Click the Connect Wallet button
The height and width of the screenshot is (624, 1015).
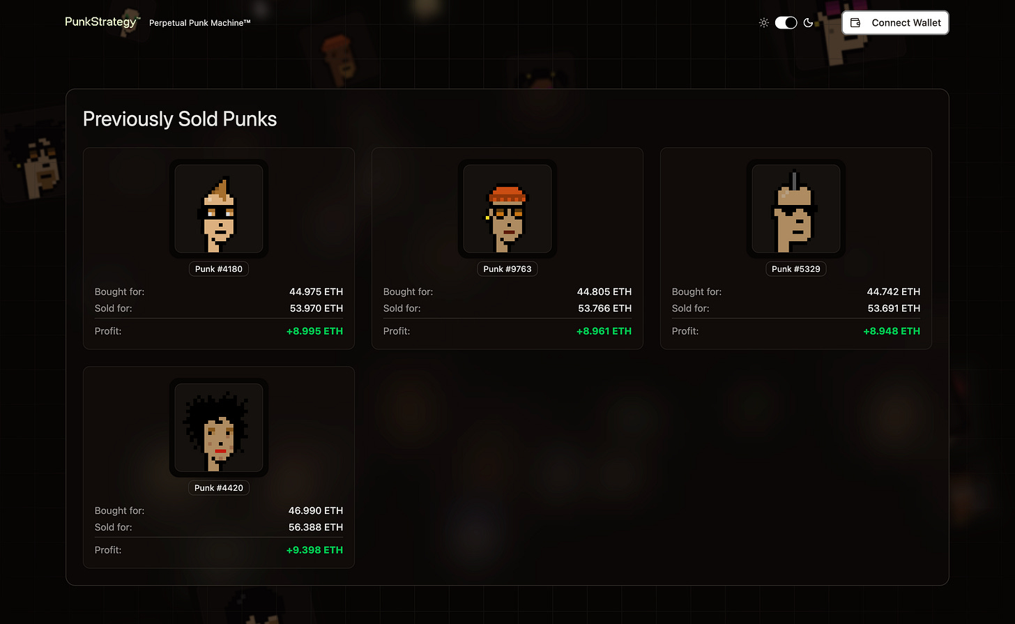(895, 22)
